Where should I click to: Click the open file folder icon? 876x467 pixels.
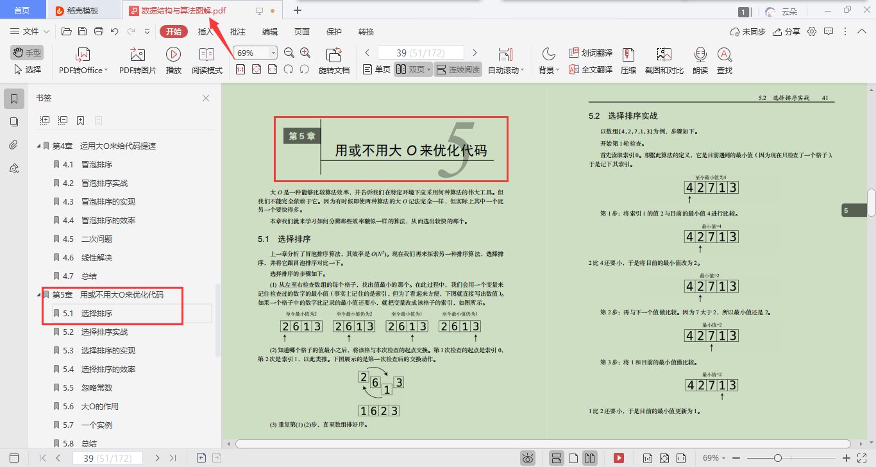point(66,31)
